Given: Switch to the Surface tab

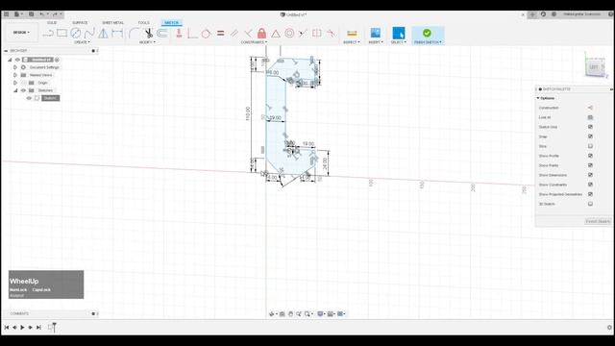Looking at the screenshot, I should 80,23.
